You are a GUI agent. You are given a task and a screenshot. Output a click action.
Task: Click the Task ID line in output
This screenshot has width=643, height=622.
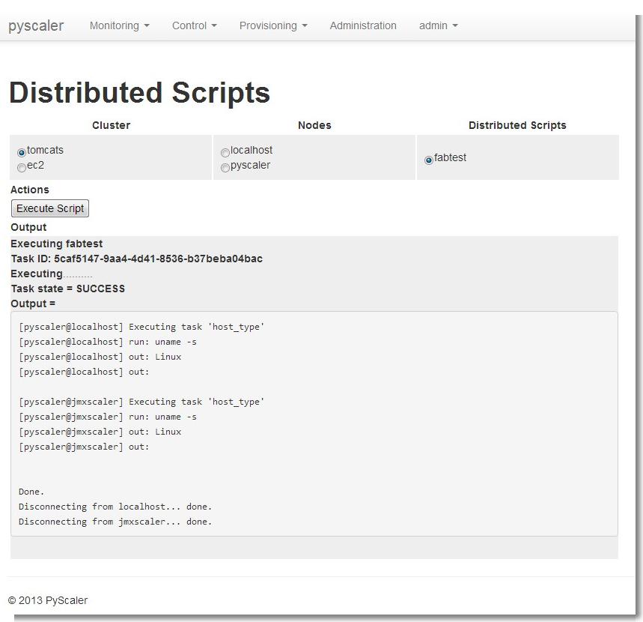136,259
